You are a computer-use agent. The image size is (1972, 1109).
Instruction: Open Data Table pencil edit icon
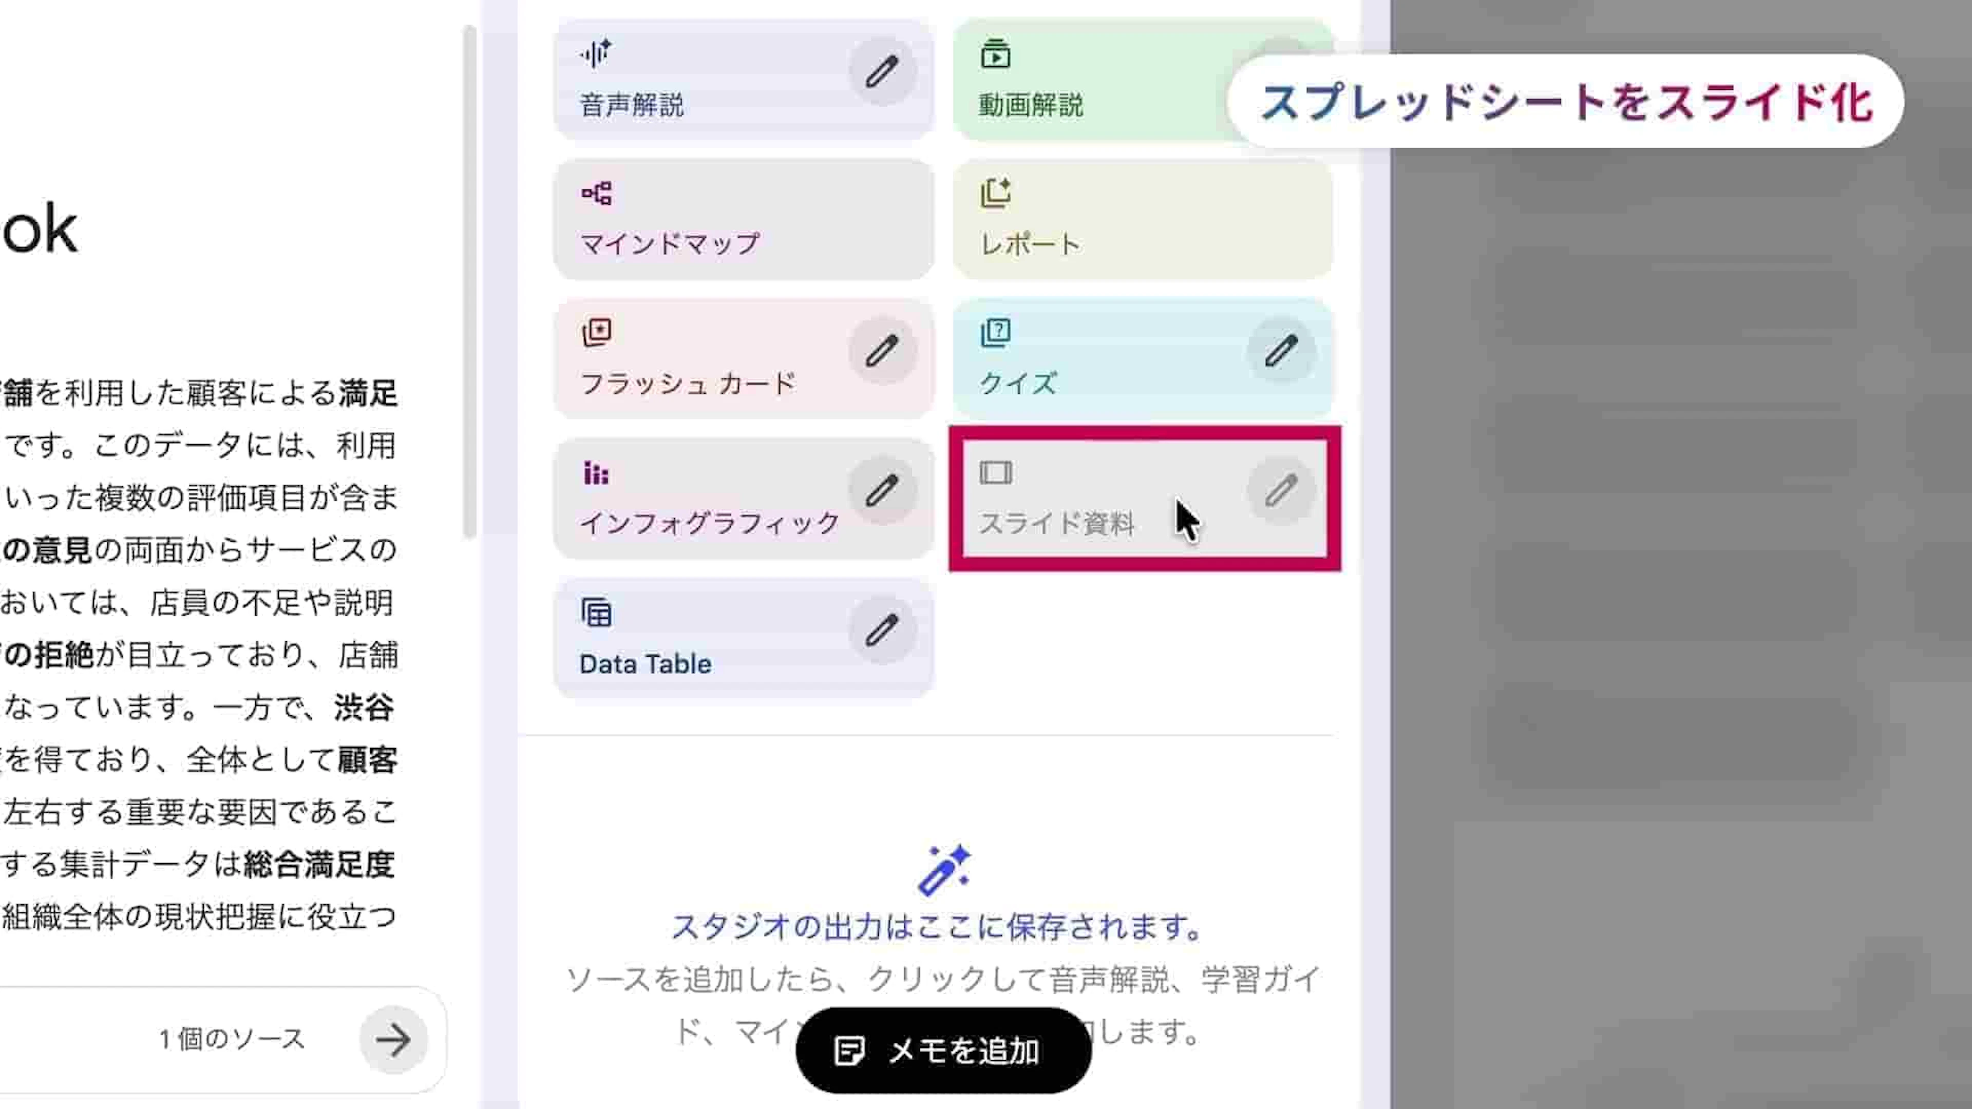tap(882, 630)
